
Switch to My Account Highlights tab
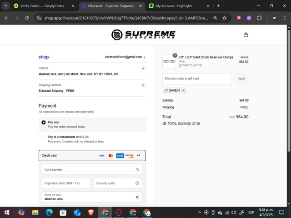click(174, 6)
